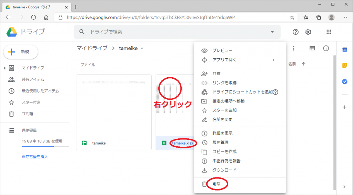
Task: Open the tameike folder dropdown
Action: (142, 48)
